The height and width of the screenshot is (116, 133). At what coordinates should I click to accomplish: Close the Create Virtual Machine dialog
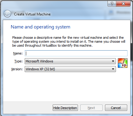123,4
